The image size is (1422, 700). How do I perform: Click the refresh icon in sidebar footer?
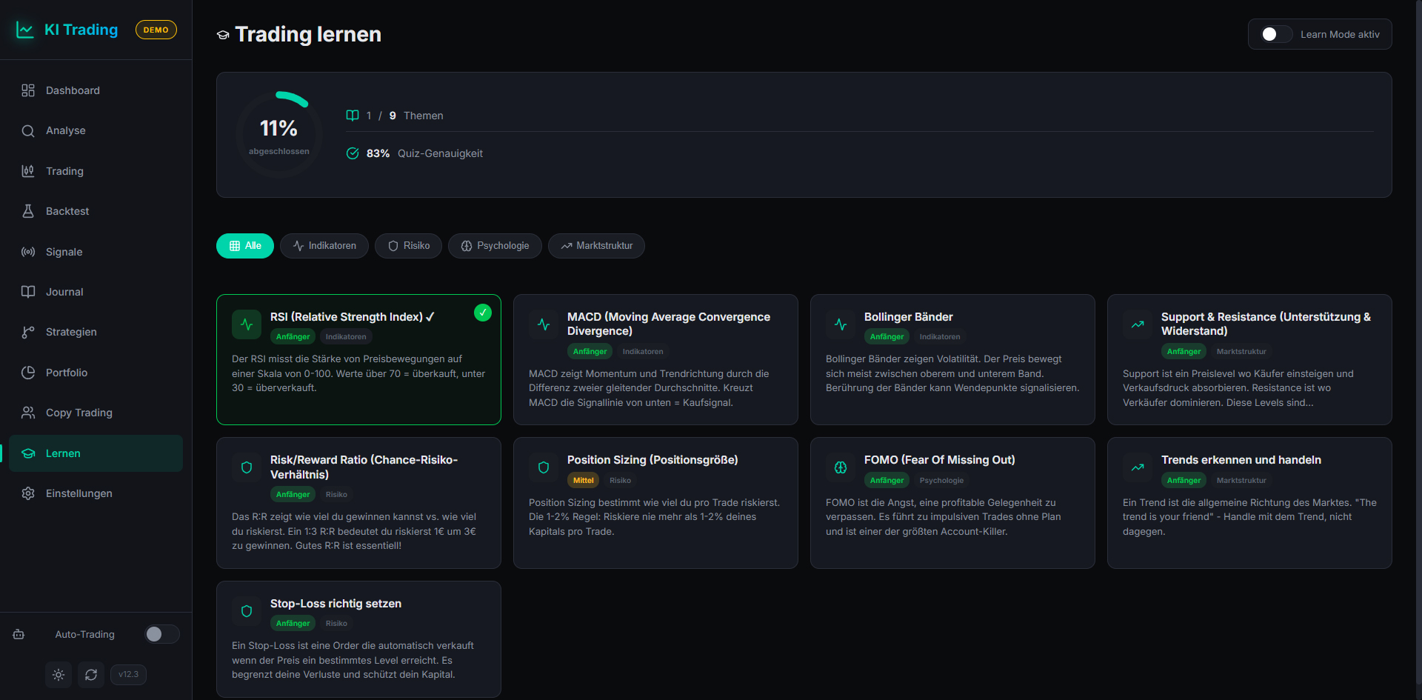(91, 675)
